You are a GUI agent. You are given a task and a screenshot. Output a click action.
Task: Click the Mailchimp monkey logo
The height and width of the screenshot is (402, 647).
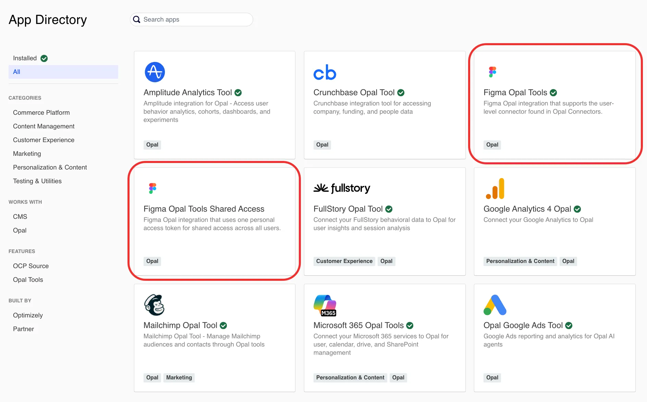(x=155, y=305)
